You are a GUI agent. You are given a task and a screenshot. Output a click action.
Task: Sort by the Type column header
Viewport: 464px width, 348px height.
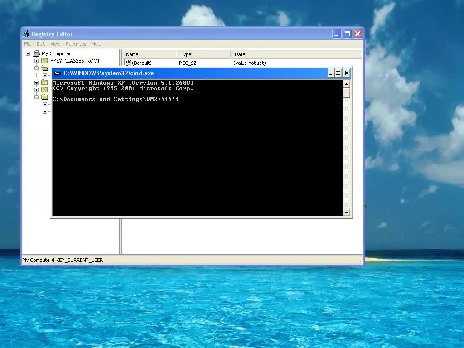[x=203, y=54]
